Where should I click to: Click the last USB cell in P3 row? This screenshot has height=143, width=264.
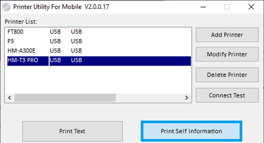pyautogui.click(x=76, y=41)
